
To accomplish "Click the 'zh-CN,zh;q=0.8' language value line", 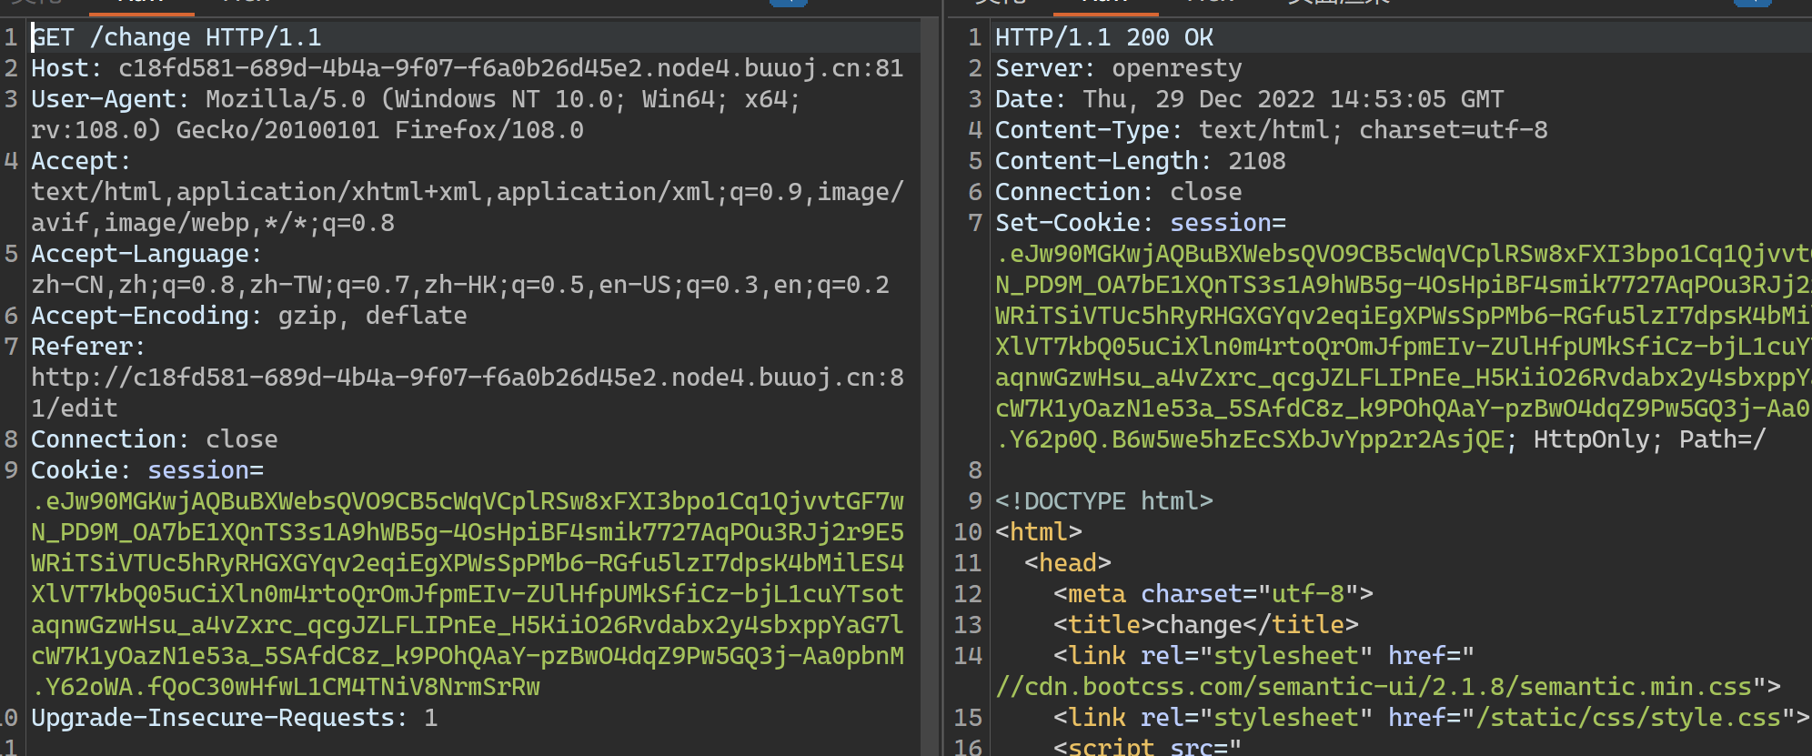I will pyautogui.click(x=459, y=285).
